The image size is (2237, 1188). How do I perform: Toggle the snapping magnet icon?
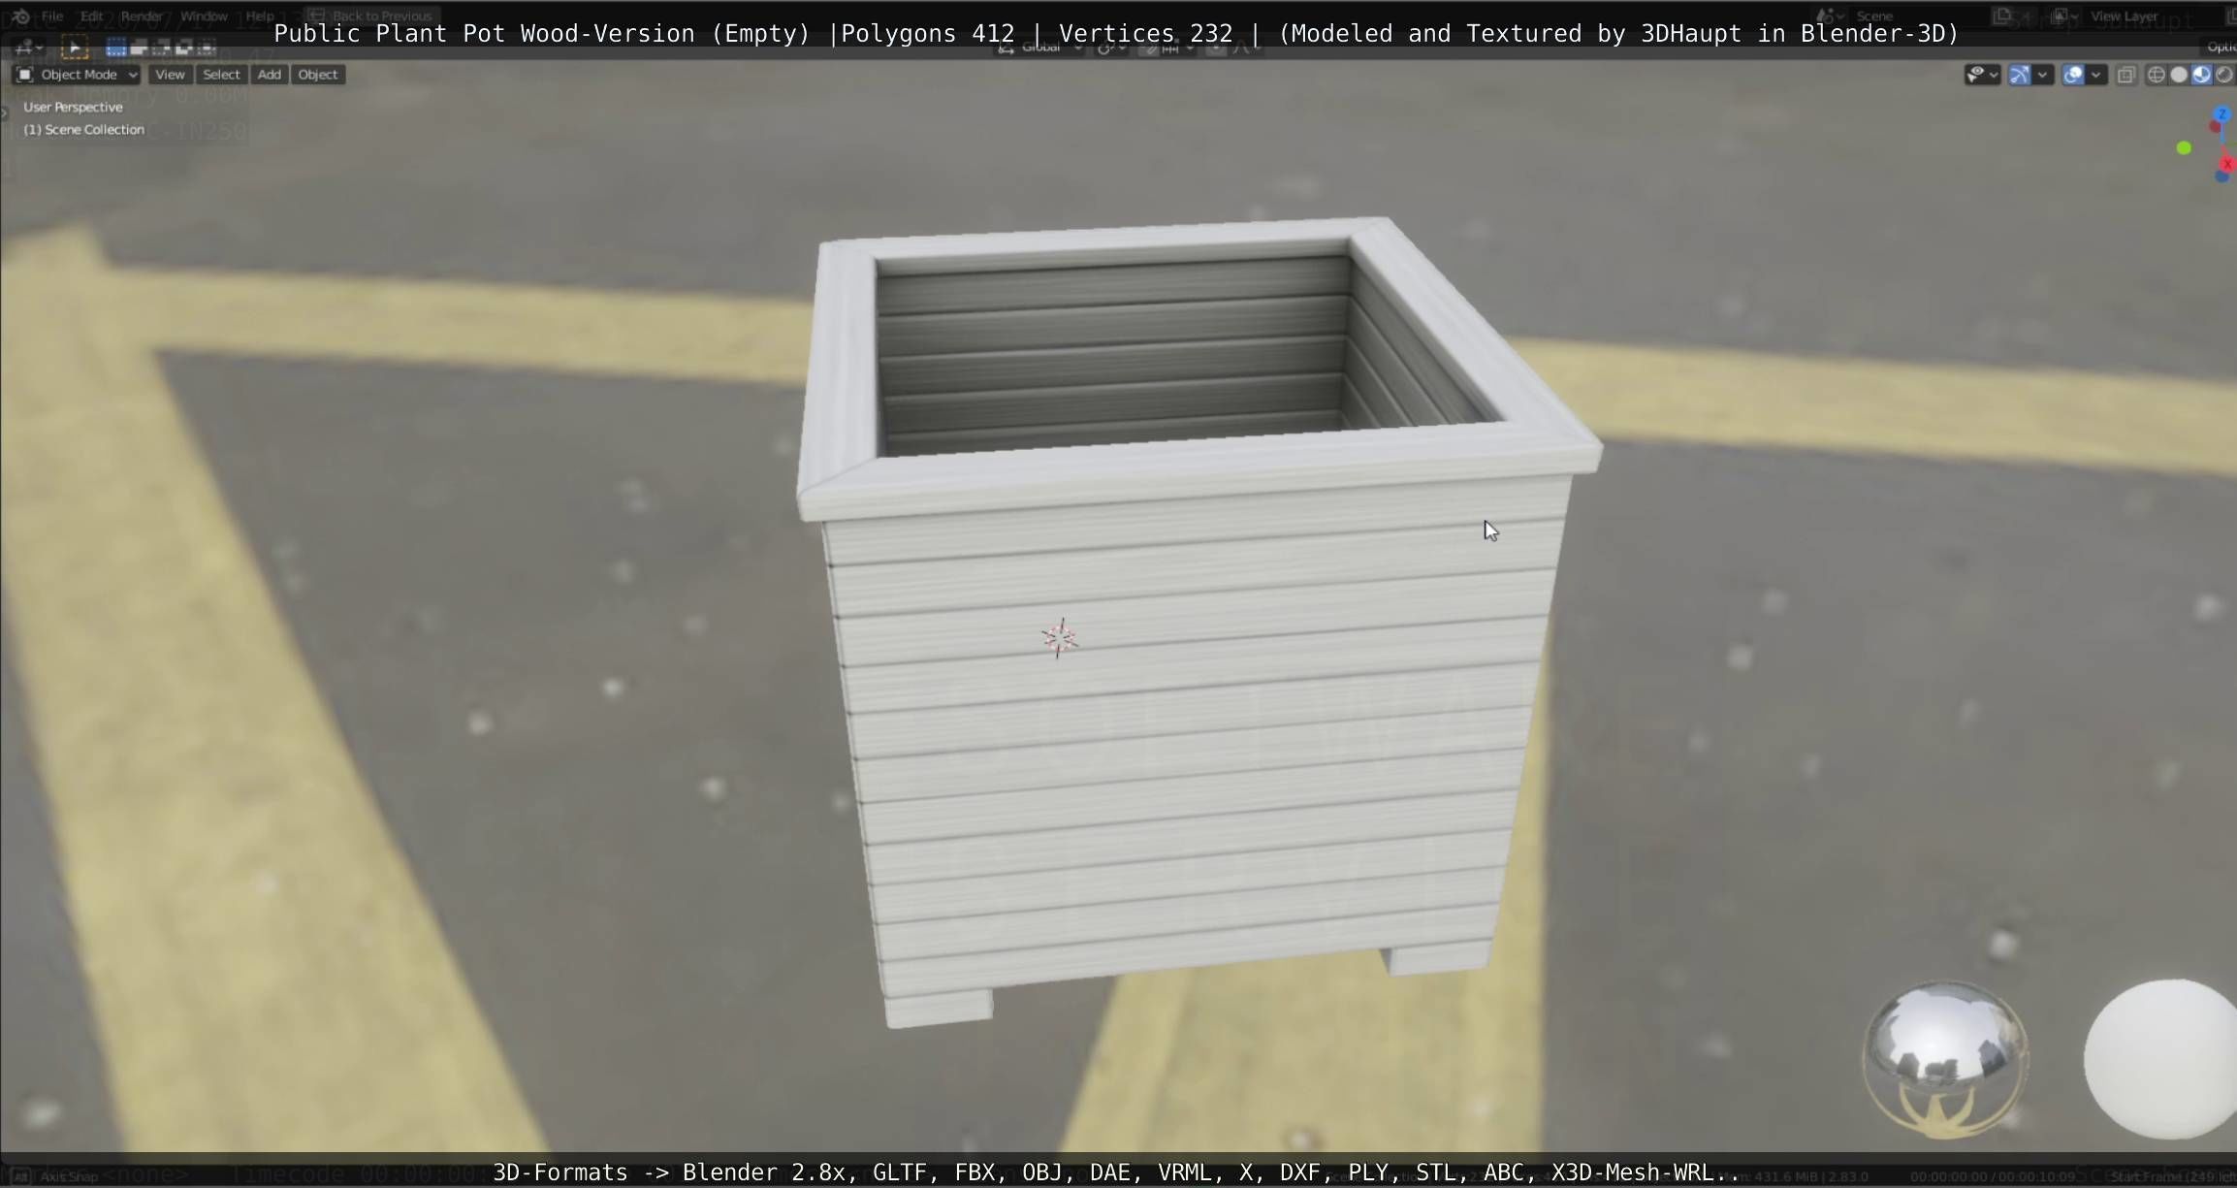1148,47
